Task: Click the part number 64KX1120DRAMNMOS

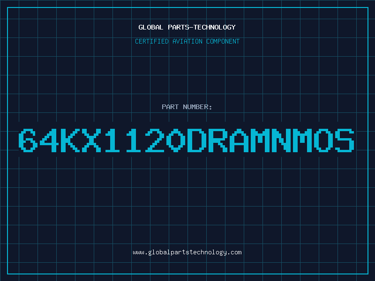Action: [186, 140]
